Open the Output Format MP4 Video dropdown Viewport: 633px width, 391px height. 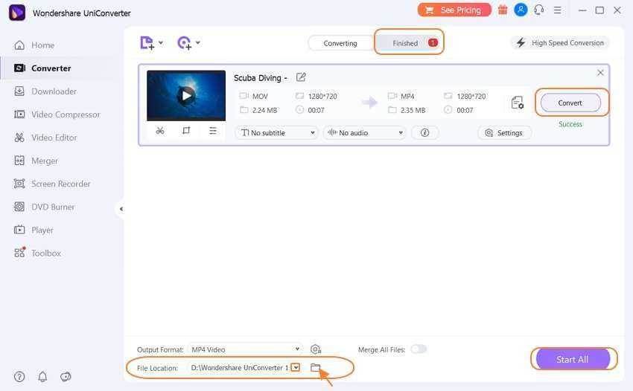coord(246,349)
